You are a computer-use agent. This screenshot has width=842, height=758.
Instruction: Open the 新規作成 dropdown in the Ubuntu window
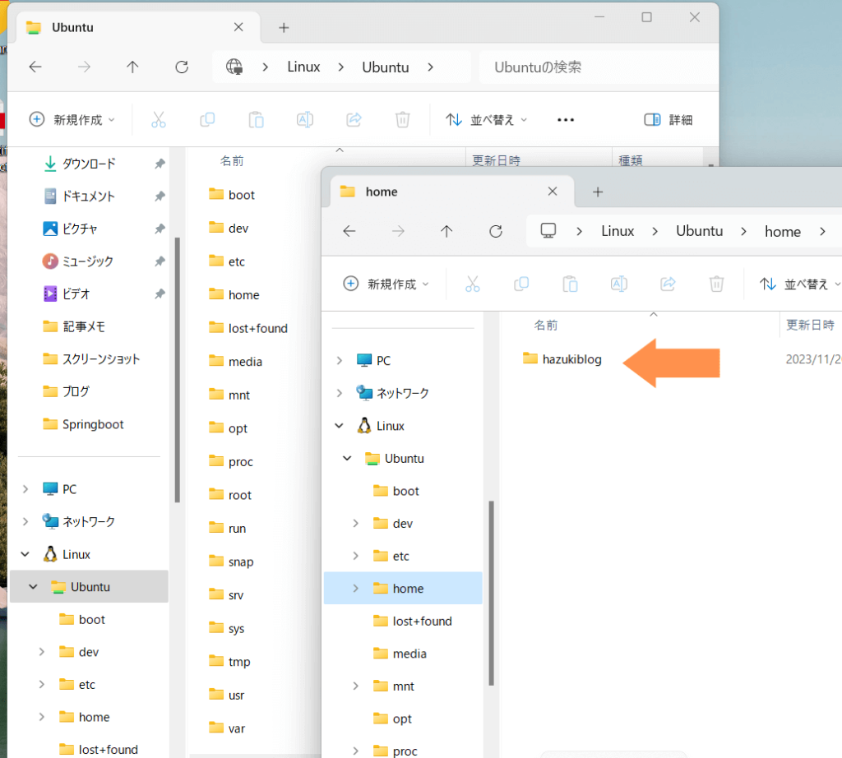coord(72,120)
